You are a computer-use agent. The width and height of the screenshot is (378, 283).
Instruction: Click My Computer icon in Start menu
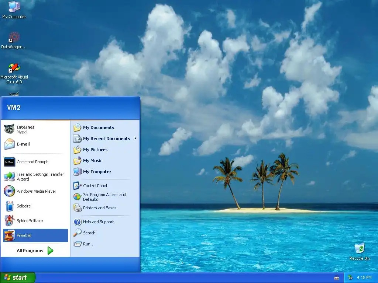[x=78, y=172]
